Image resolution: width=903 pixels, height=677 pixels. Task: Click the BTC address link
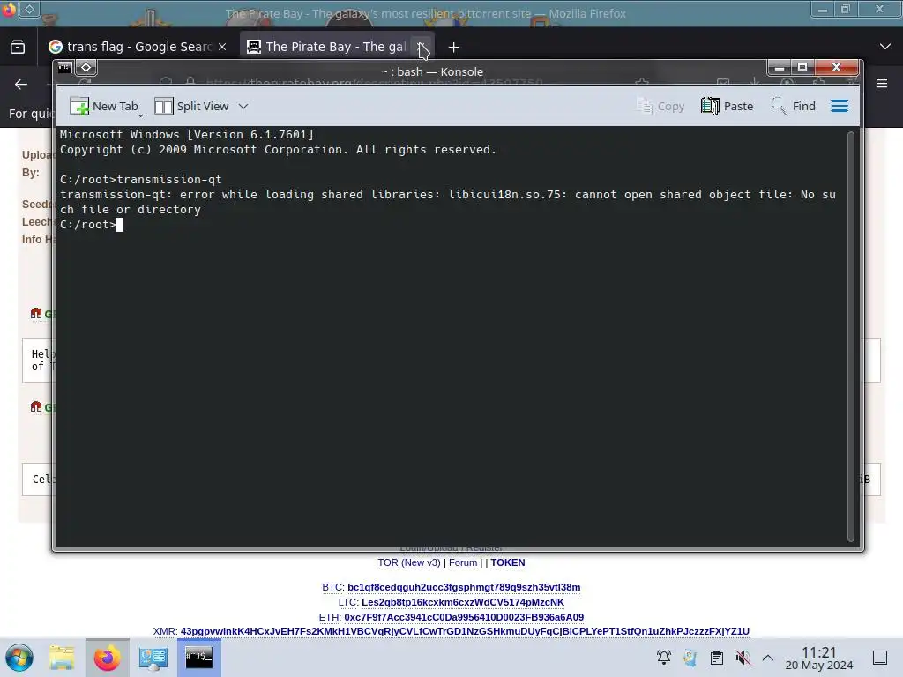pos(464,587)
